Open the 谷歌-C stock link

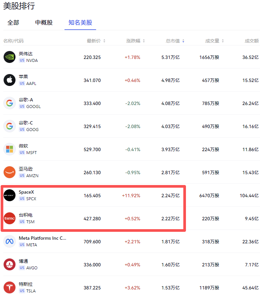tap(26, 123)
